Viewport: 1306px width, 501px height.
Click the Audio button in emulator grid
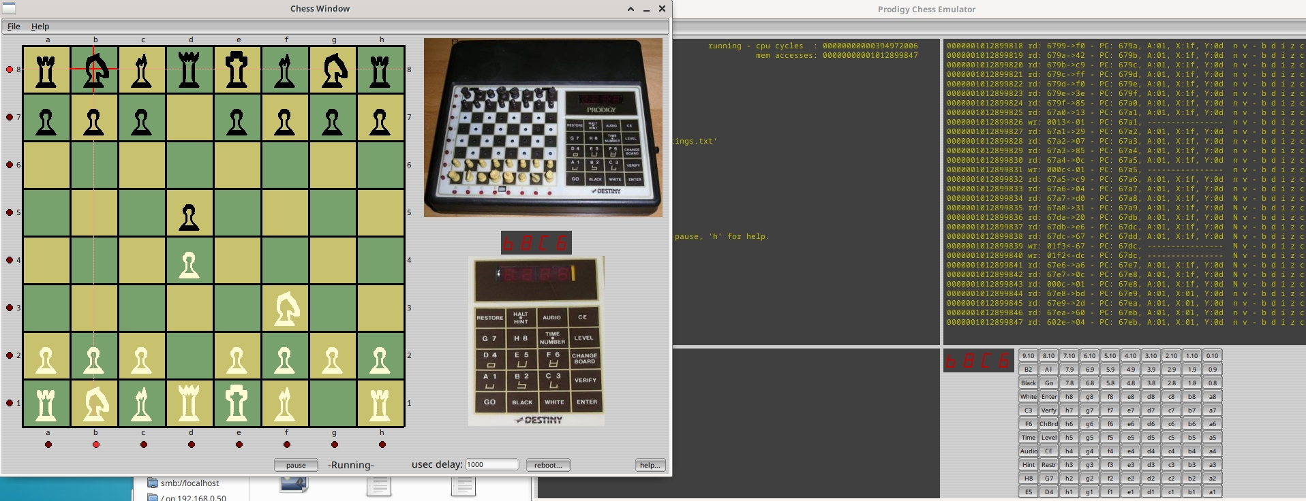[1029, 451]
